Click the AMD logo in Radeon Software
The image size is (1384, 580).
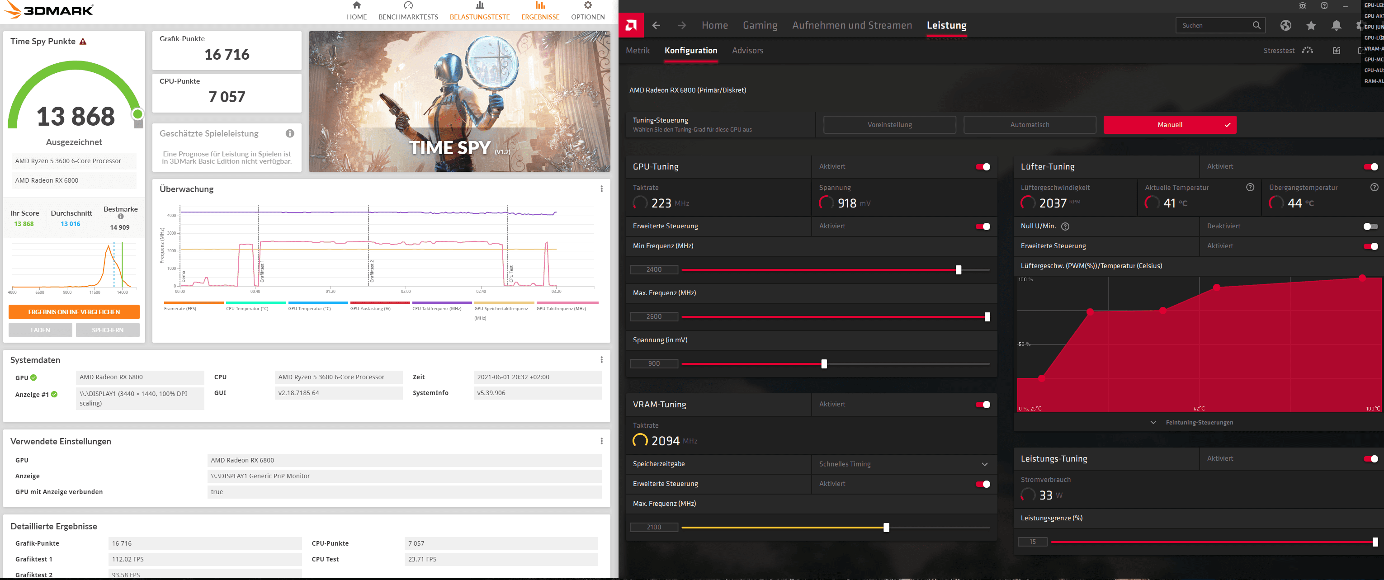pos(631,25)
